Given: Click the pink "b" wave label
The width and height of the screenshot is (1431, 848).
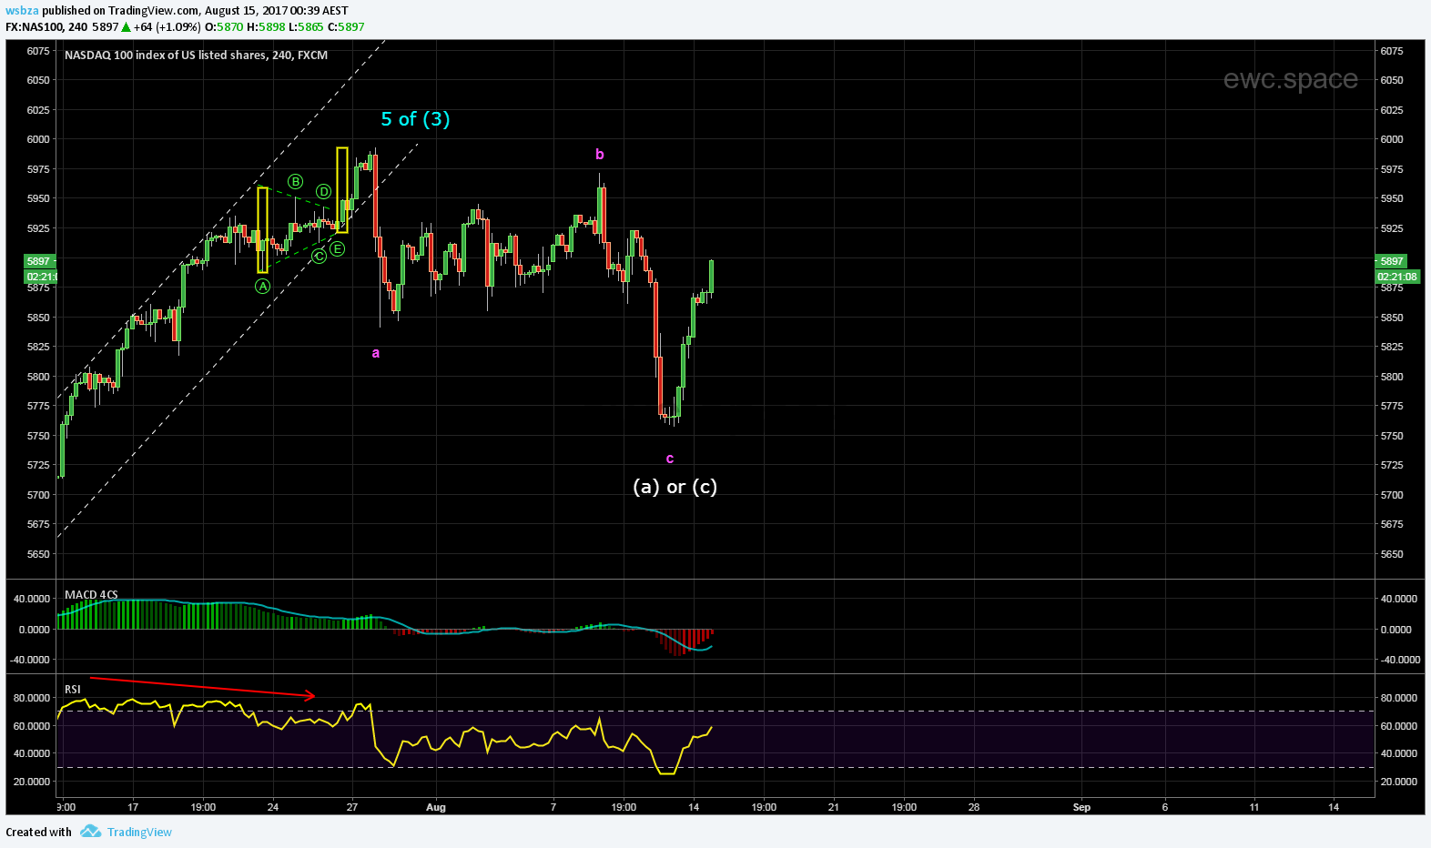Looking at the screenshot, I should tap(599, 155).
